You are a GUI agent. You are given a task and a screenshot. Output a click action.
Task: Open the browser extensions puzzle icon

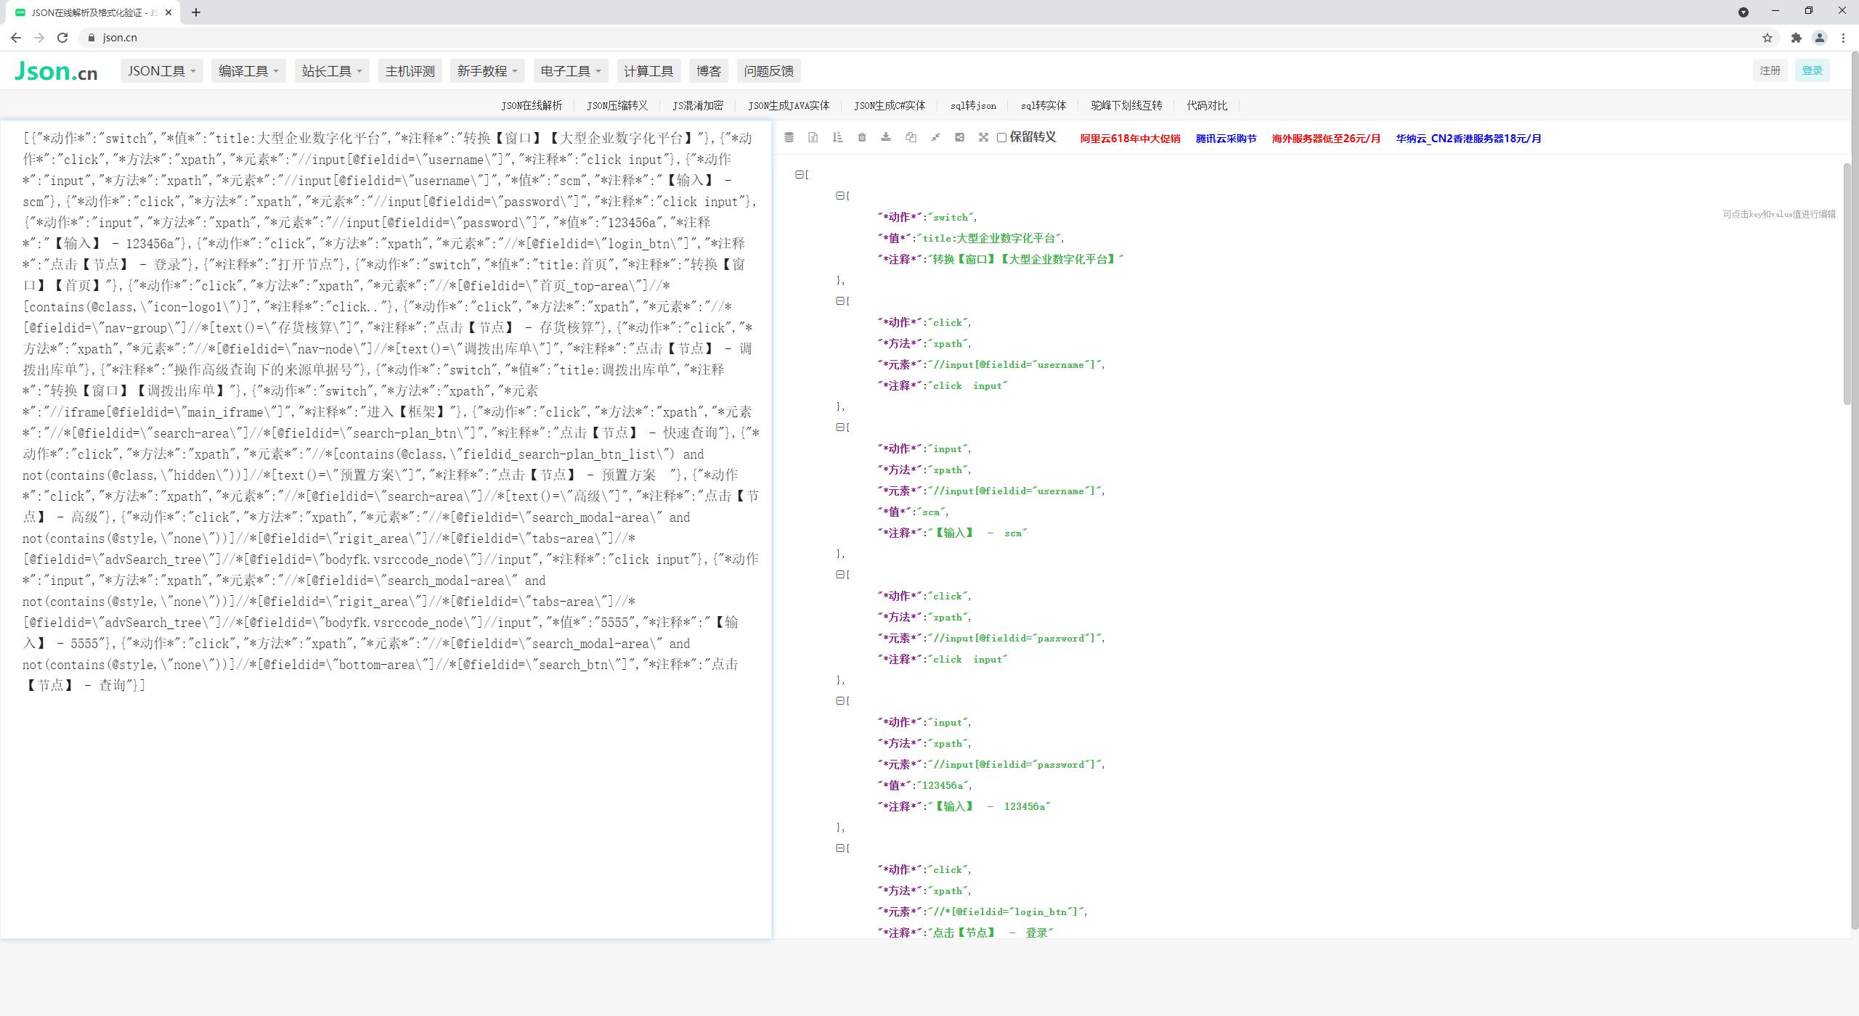coord(1797,38)
